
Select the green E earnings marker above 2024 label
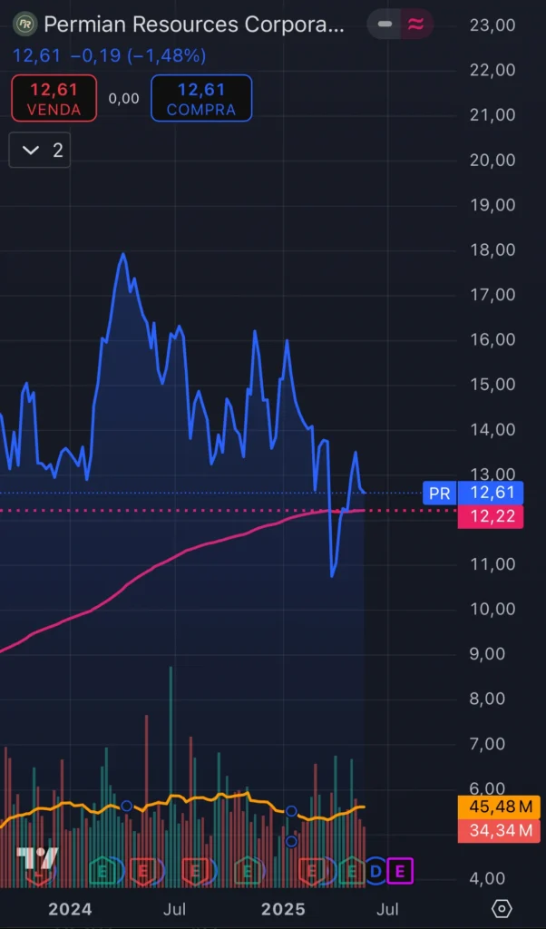(102, 872)
